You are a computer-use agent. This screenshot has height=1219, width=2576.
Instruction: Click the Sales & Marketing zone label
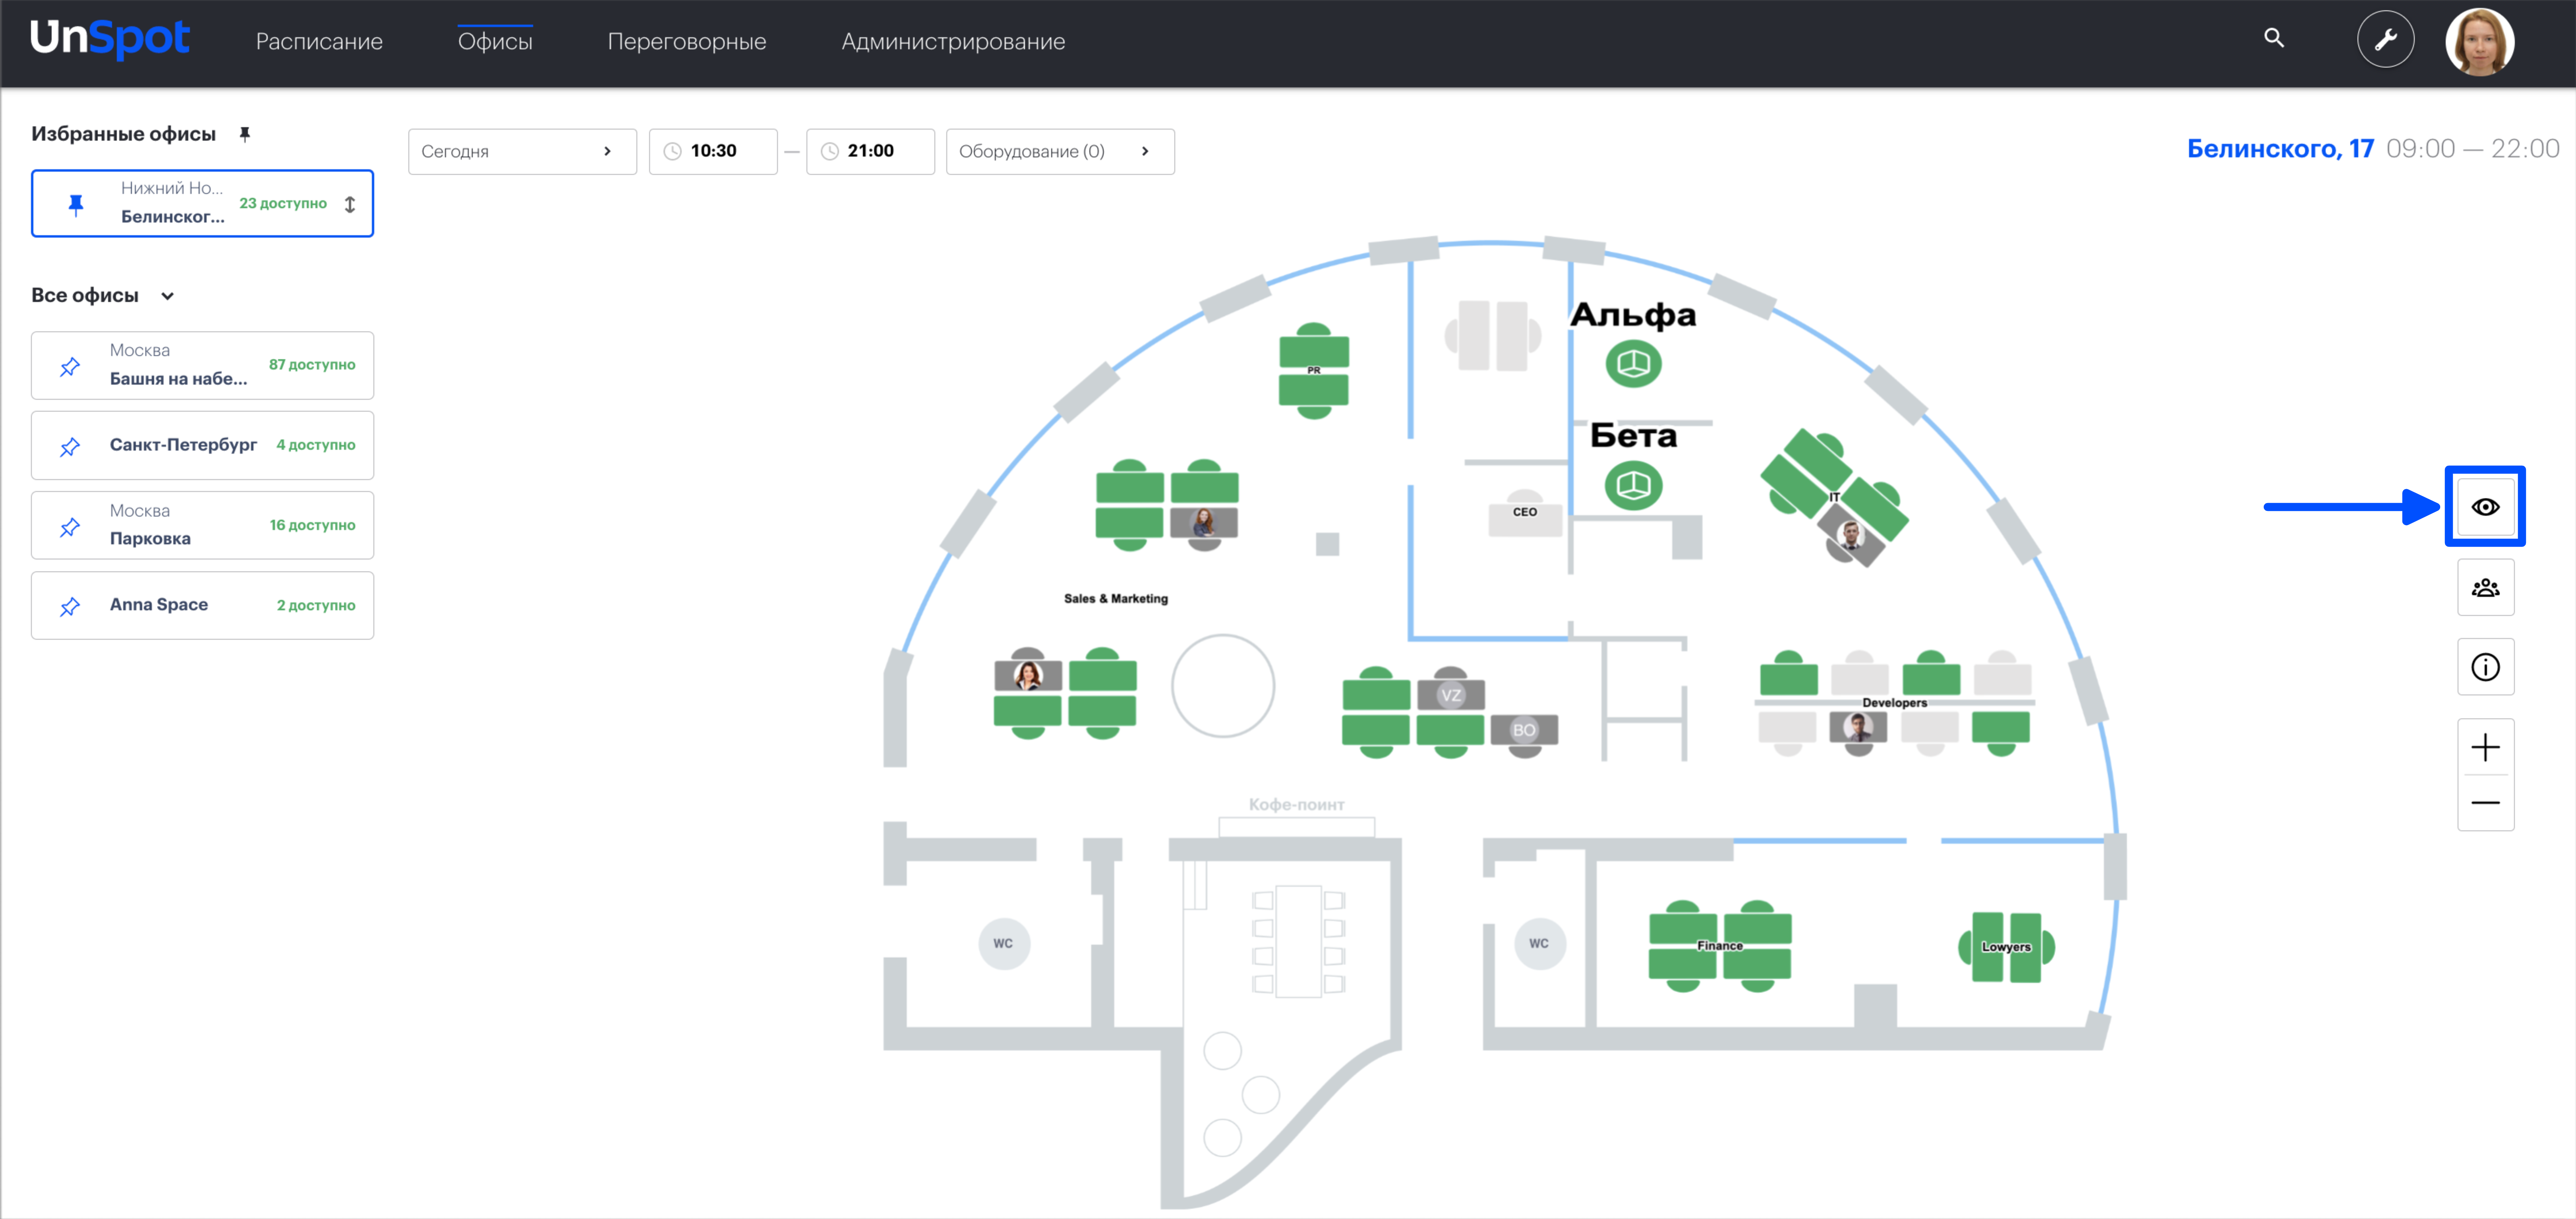pos(1115,599)
